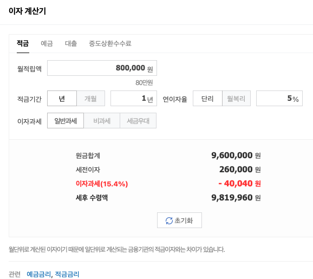Click the red - 40,040 tax amount
The width and height of the screenshot is (313, 279).
pos(236,184)
